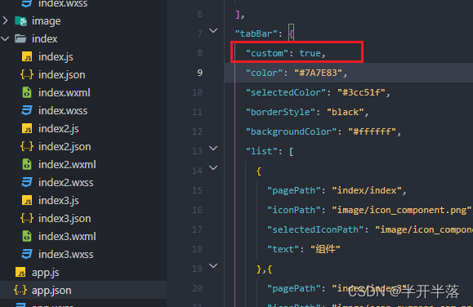Click the "backgroundColor" key
473x307 pixels.
point(291,131)
